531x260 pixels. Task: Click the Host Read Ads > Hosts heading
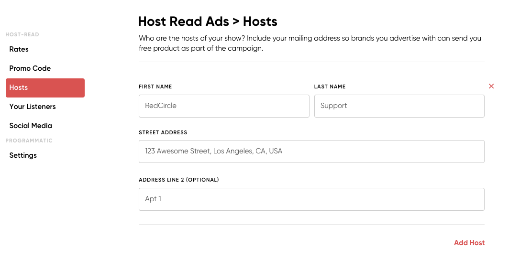(208, 22)
